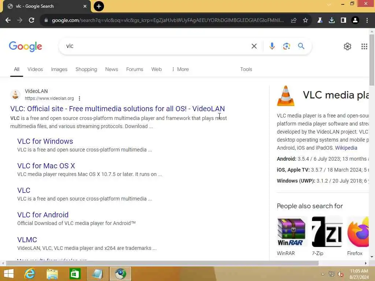Clear the search box with the X
375x281 pixels.
coord(254,46)
